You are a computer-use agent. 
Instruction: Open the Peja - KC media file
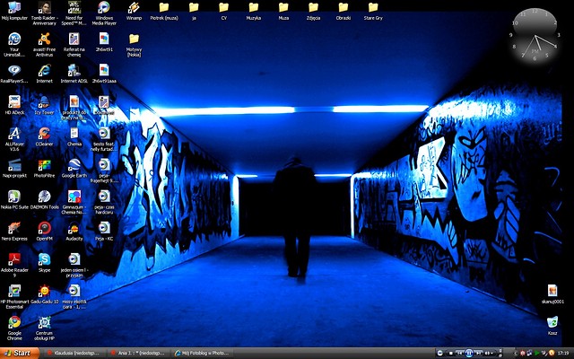point(104,232)
